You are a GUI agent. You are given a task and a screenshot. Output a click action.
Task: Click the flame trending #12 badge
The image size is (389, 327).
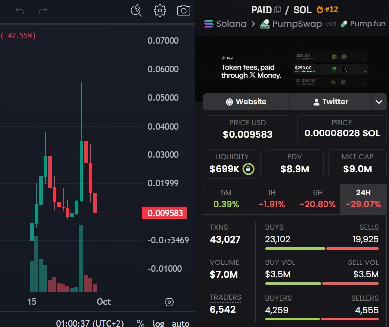click(327, 10)
